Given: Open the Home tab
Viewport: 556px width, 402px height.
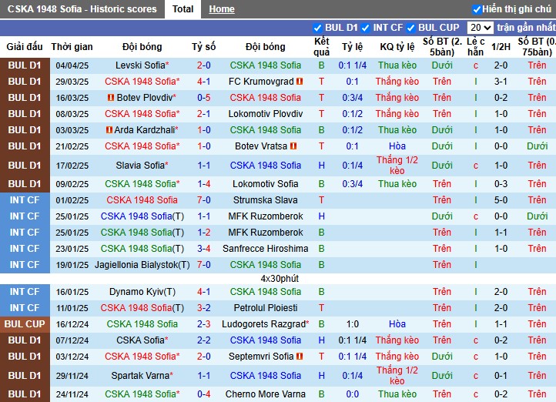Looking at the screenshot, I should 222,9.
